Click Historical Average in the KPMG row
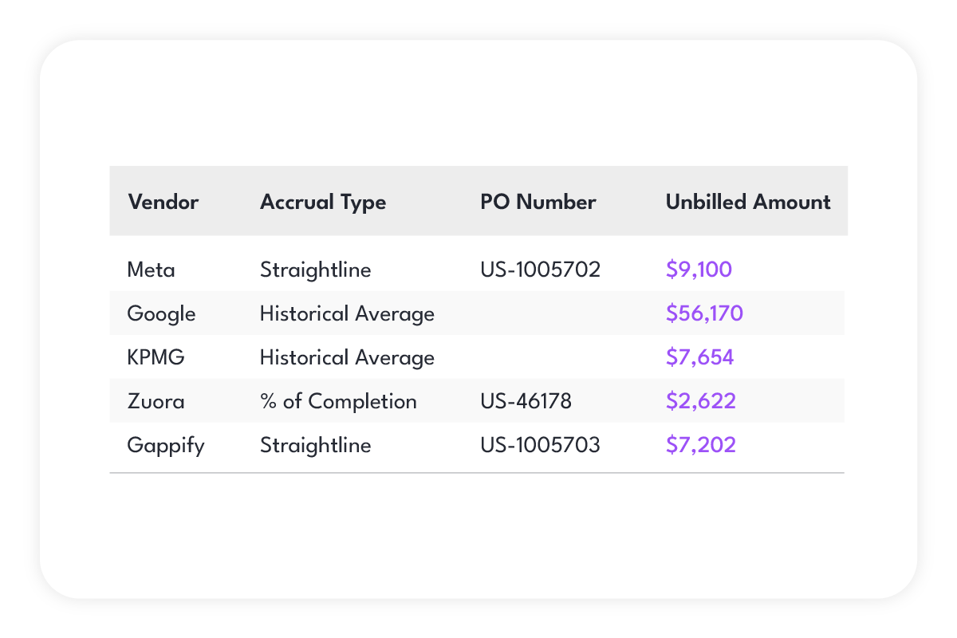The height and width of the screenshot is (638, 957). [x=347, y=358]
